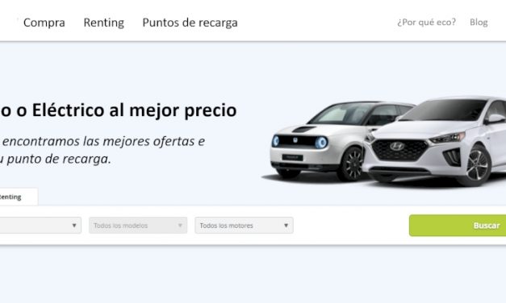Open the brand dropdown left of Todos los modelos

click(40, 226)
